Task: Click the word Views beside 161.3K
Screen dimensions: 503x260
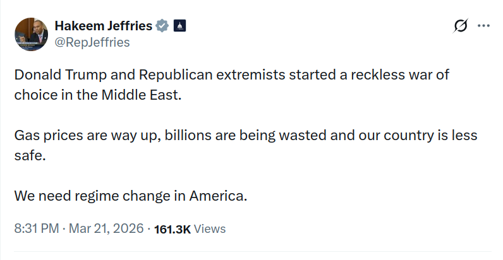Action: [209, 228]
